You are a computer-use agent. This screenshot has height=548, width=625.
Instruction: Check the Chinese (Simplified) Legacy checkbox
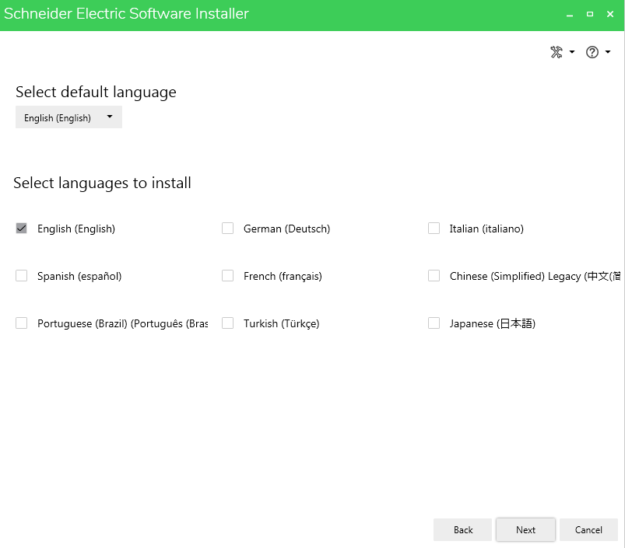click(434, 276)
